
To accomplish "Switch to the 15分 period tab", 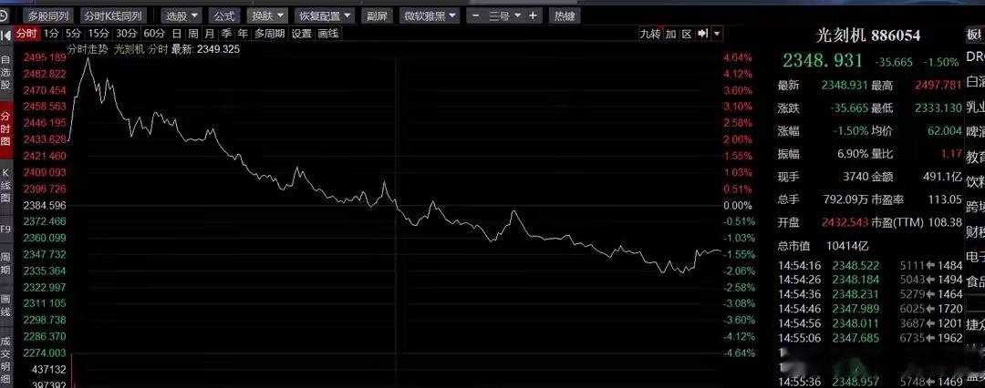I will [98, 34].
